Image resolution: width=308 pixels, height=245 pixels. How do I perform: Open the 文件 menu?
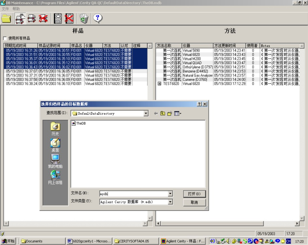5,9
